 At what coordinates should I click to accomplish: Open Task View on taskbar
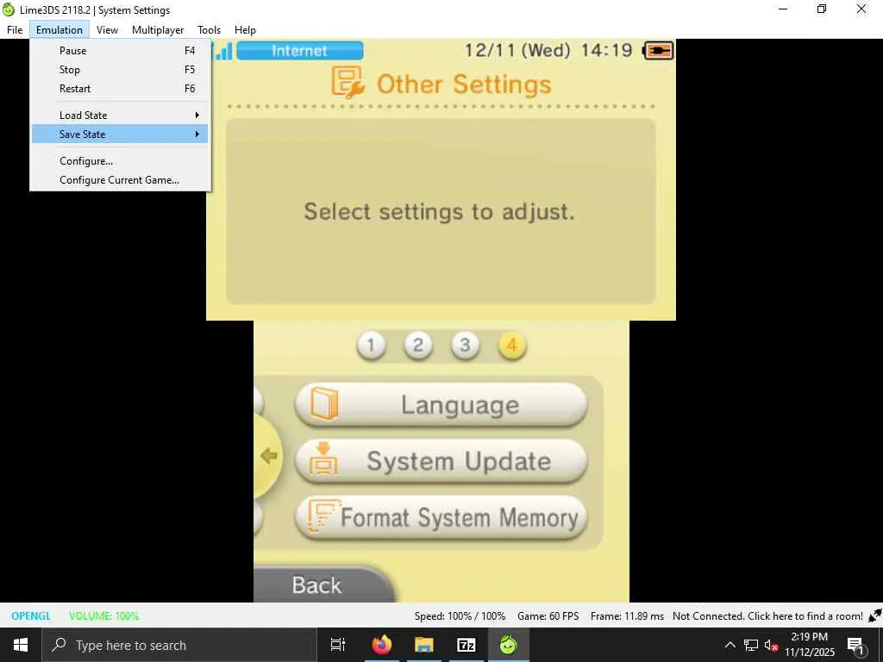[338, 645]
